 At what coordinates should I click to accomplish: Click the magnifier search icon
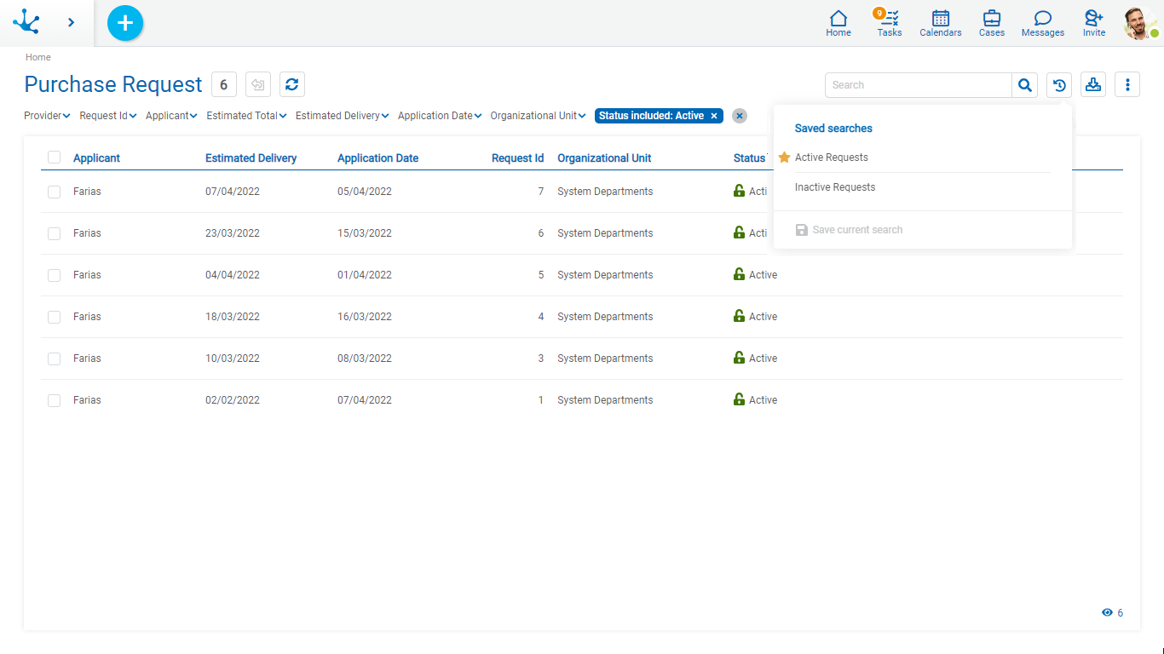(1025, 85)
